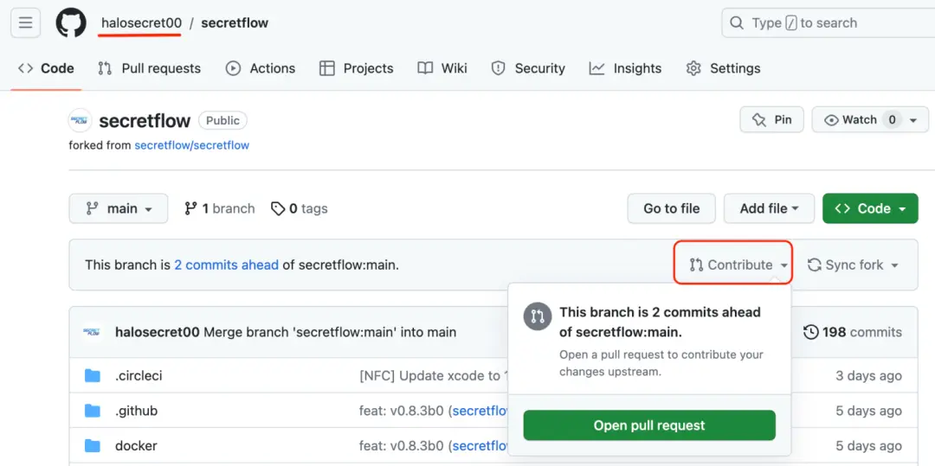
Task: Open the '2 commits ahead' comparison link
Action: [x=227, y=265]
